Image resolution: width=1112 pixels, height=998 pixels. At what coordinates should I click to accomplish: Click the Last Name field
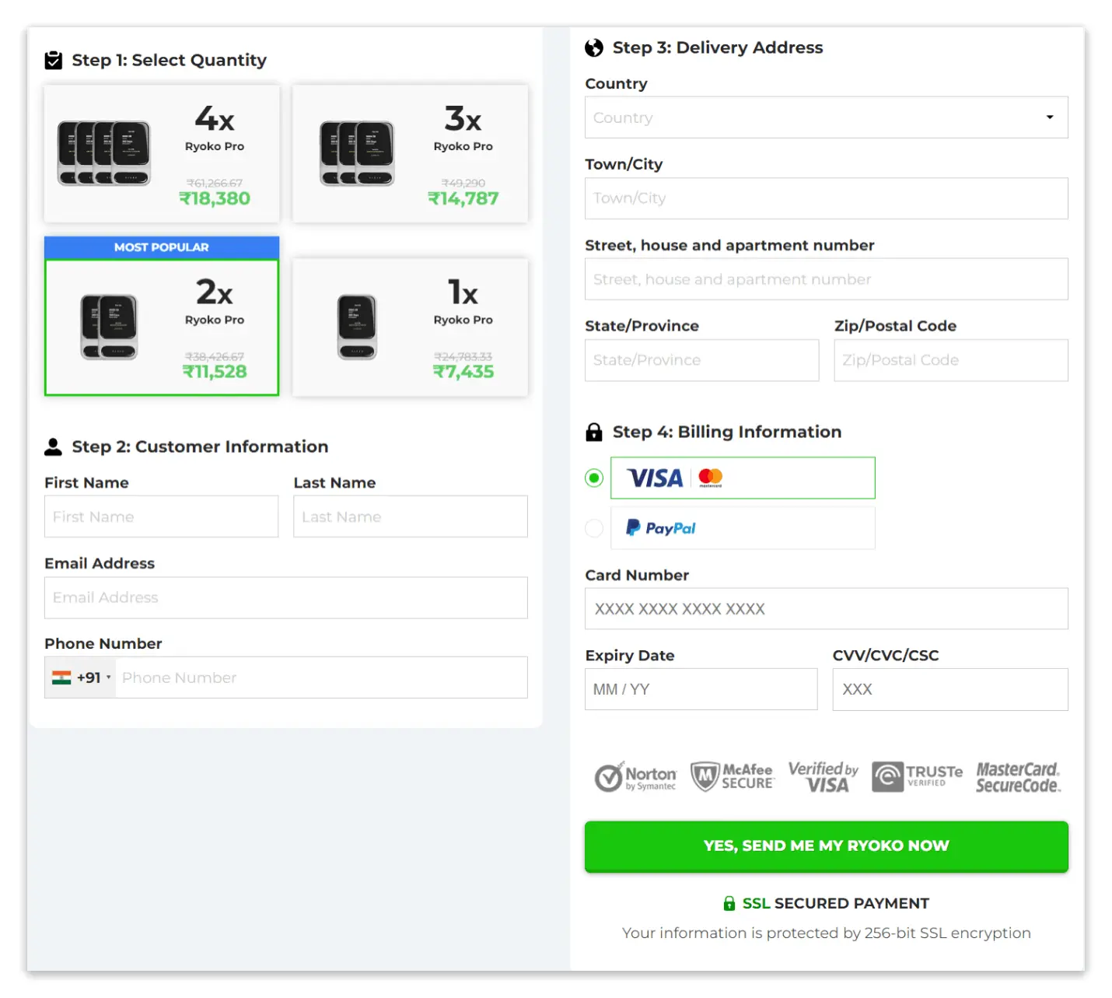pos(411,517)
